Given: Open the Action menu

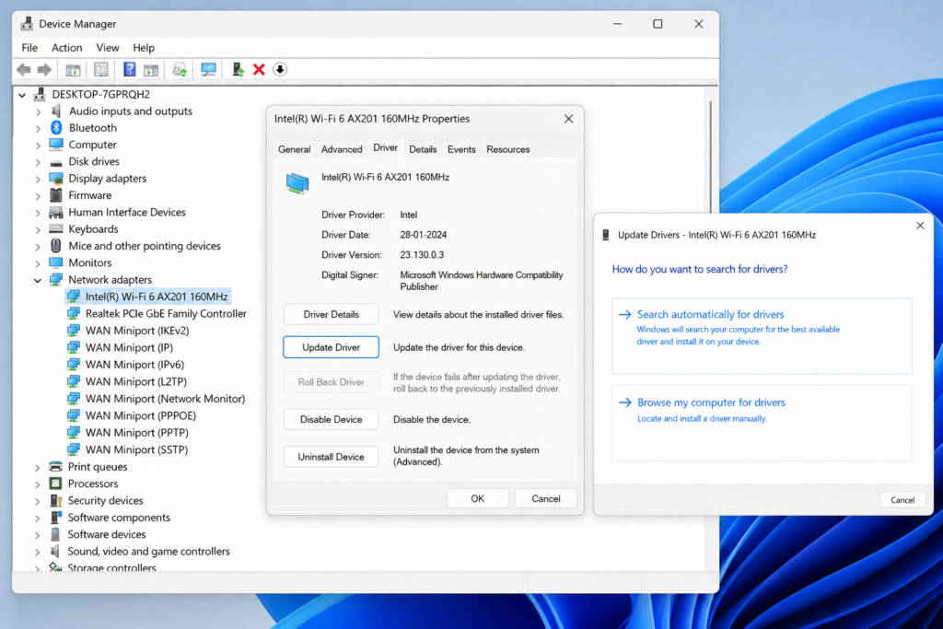Looking at the screenshot, I should tap(66, 48).
